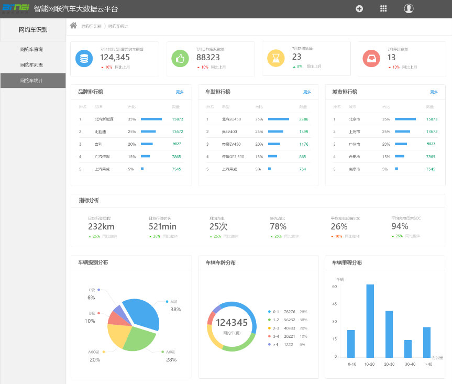Open the apps grid icon in header

383,8
